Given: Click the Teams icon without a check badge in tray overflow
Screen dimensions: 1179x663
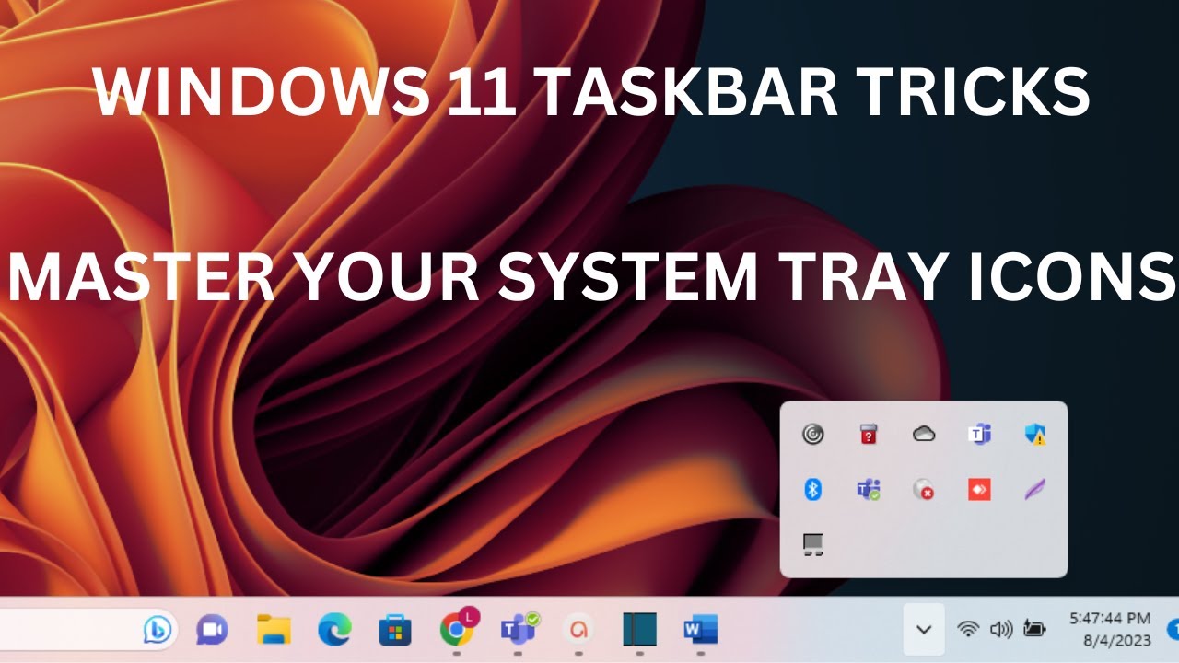Looking at the screenshot, I should tap(980, 434).
